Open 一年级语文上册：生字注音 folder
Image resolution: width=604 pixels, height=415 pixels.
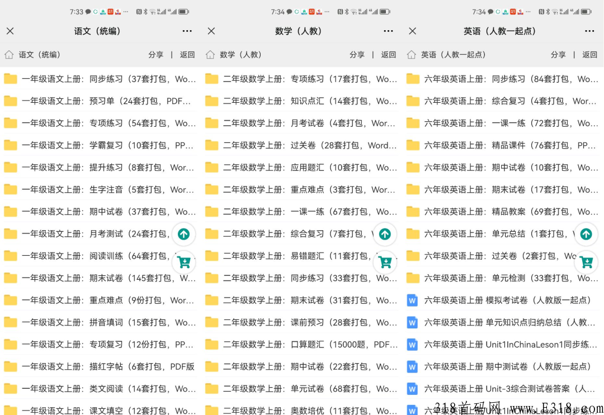(x=101, y=189)
